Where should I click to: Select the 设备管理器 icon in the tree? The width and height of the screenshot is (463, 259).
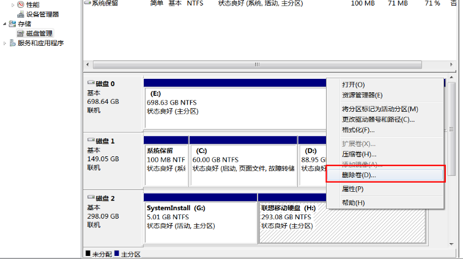[20, 14]
